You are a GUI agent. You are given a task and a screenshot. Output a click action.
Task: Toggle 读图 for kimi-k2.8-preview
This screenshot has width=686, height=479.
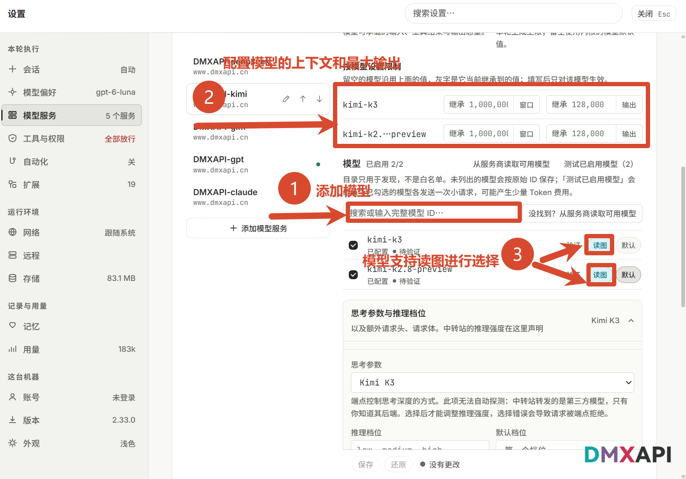tap(600, 275)
